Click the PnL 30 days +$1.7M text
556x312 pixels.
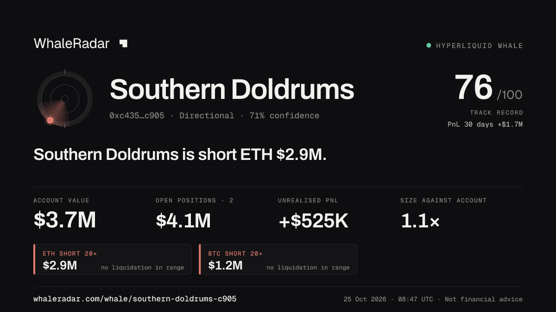485,124
